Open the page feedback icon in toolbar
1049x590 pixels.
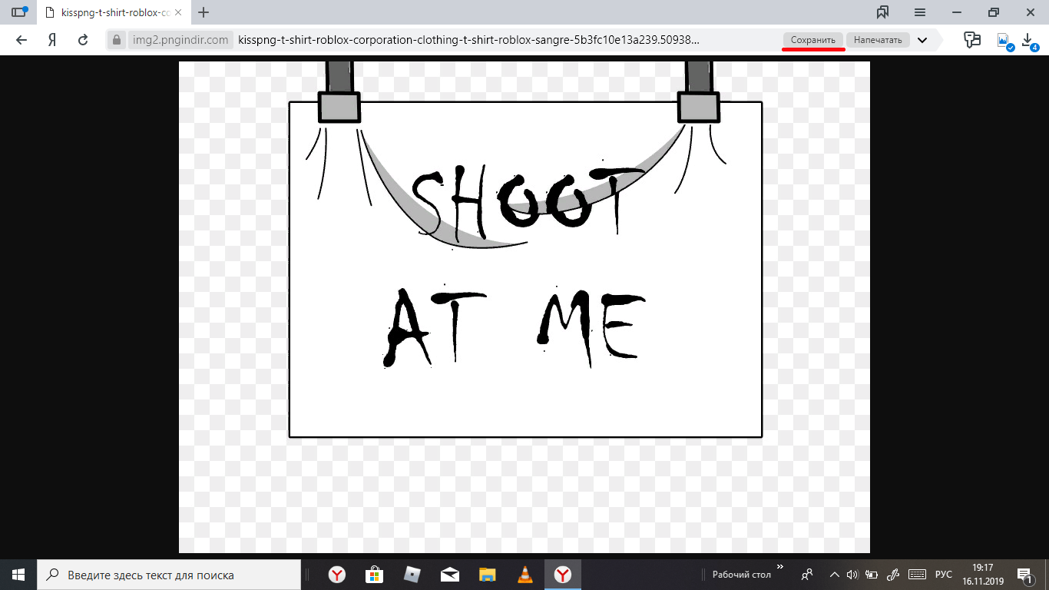(x=972, y=40)
